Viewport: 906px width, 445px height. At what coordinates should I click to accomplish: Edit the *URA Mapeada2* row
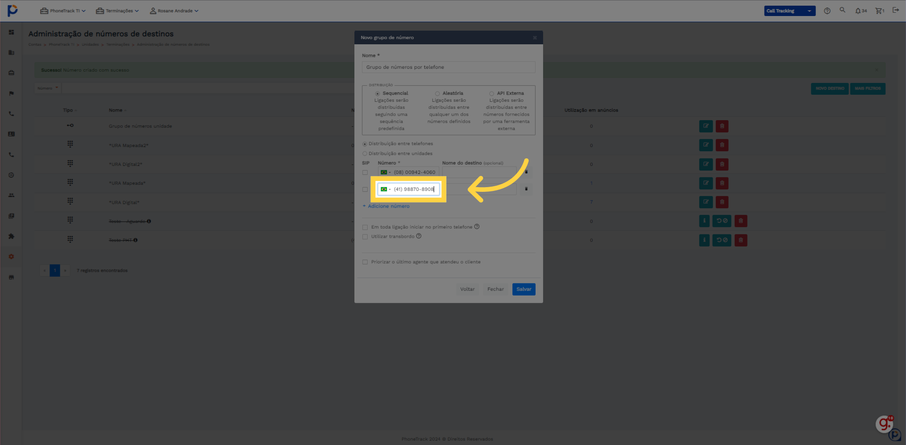click(x=705, y=145)
